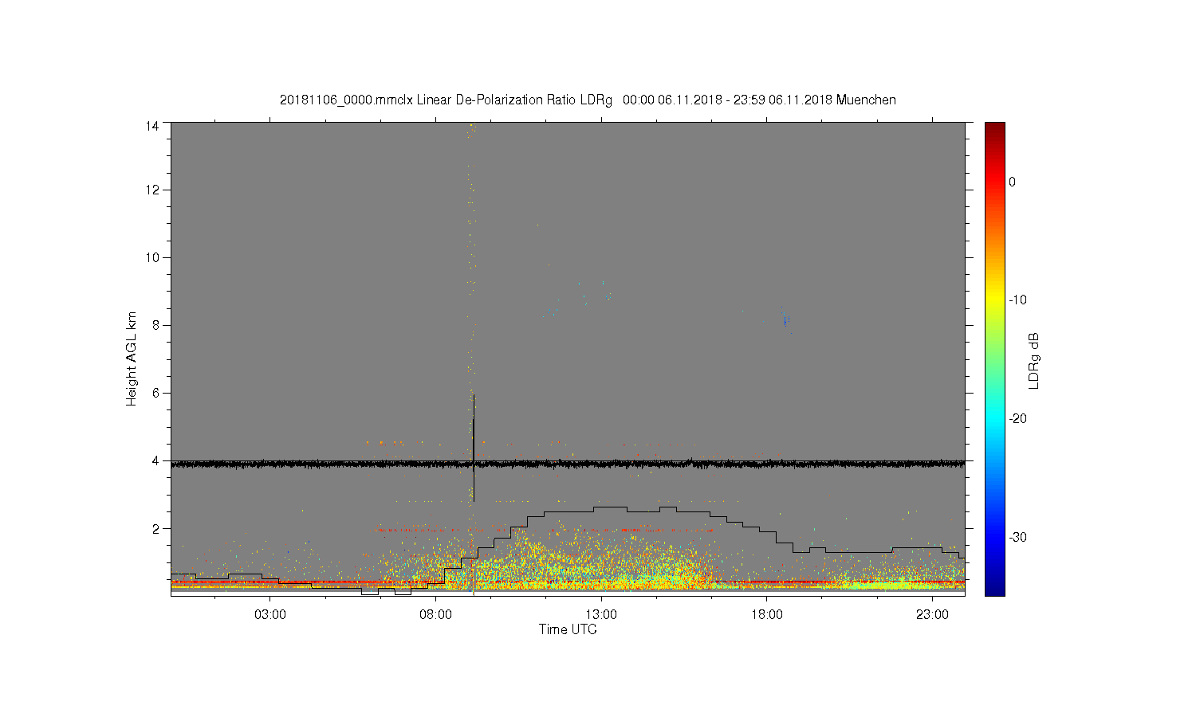The width and height of the screenshot is (1196, 717).
Task: Click the 23:00 time tick label
Action: (x=932, y=615)
